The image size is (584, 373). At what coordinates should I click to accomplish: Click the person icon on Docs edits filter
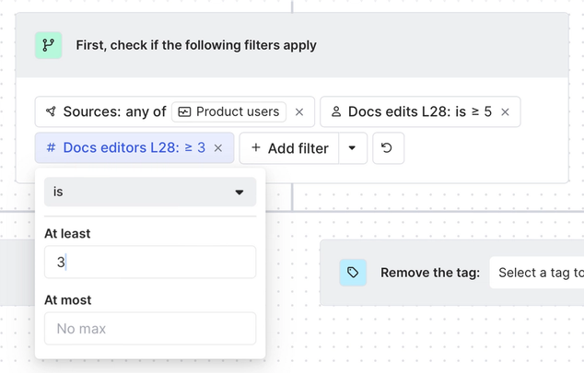[336, 111]
